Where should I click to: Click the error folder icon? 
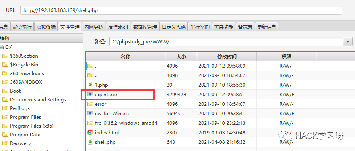(90, 104)
